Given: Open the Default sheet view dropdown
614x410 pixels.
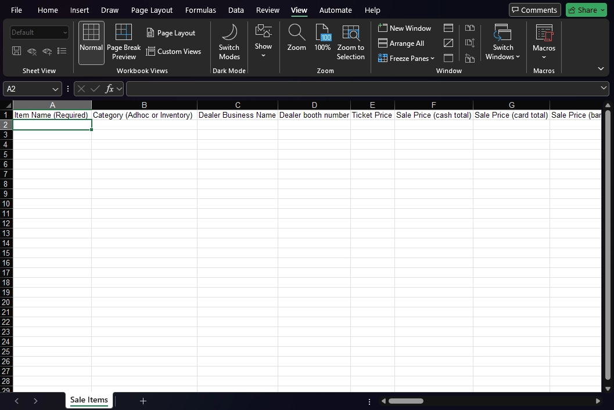Looking at the screenshot, I should click(39, 32).
